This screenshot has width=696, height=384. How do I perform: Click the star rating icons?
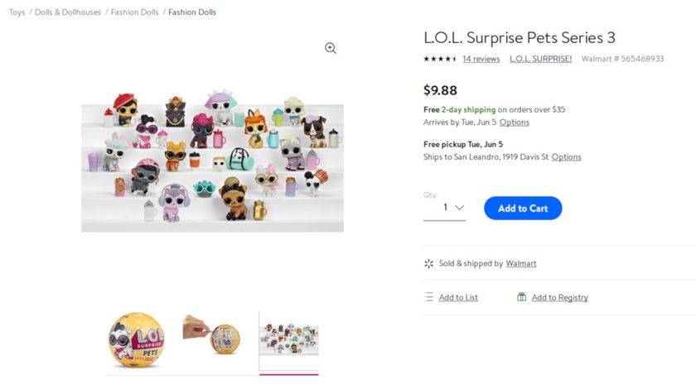(439, 59)
